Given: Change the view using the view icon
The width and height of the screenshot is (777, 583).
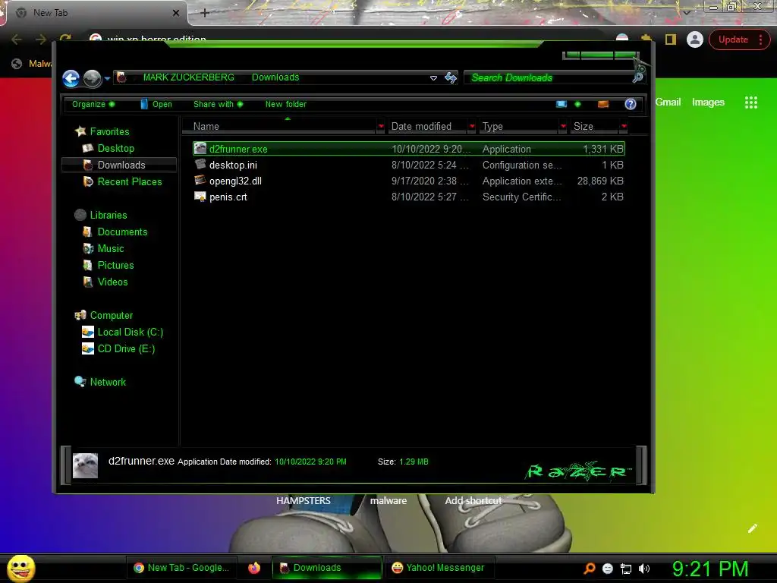Looking at the screenshot, I should (562, 104).
